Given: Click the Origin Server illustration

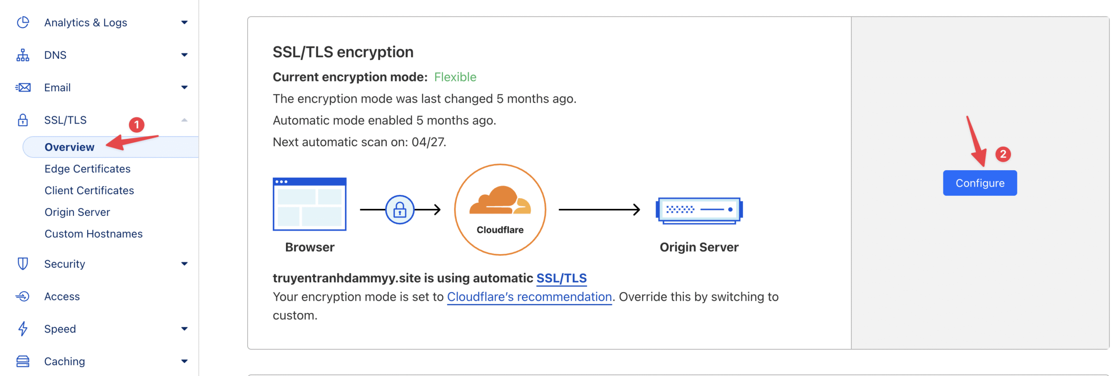Looking at the screenshot, I should (698, 210).
